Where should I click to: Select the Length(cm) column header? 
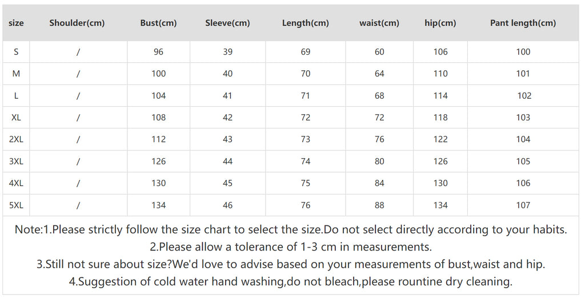(x=305, y=23)
